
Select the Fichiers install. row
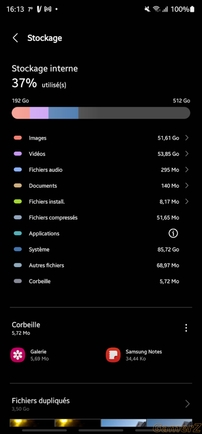coord(101,202)
